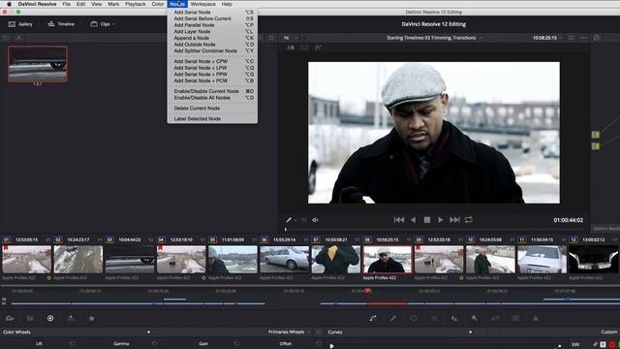Jump to first frame with skip-back button
Screen dimensions: 620x349
point(399,220)
